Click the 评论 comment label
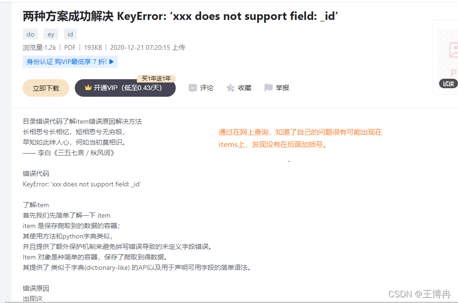The width and height of the screenshot is (458, 303). coord(207,88)
